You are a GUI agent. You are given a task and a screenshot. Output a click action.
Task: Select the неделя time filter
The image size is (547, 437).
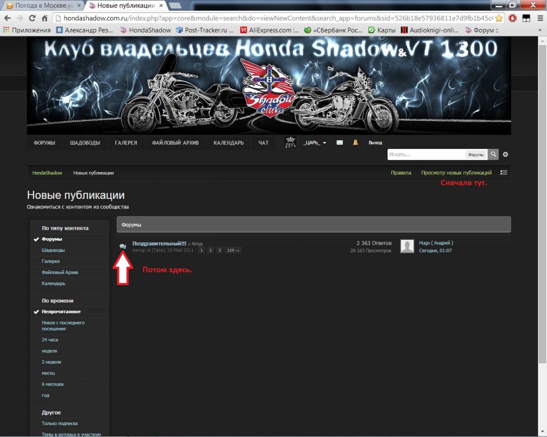49,351
